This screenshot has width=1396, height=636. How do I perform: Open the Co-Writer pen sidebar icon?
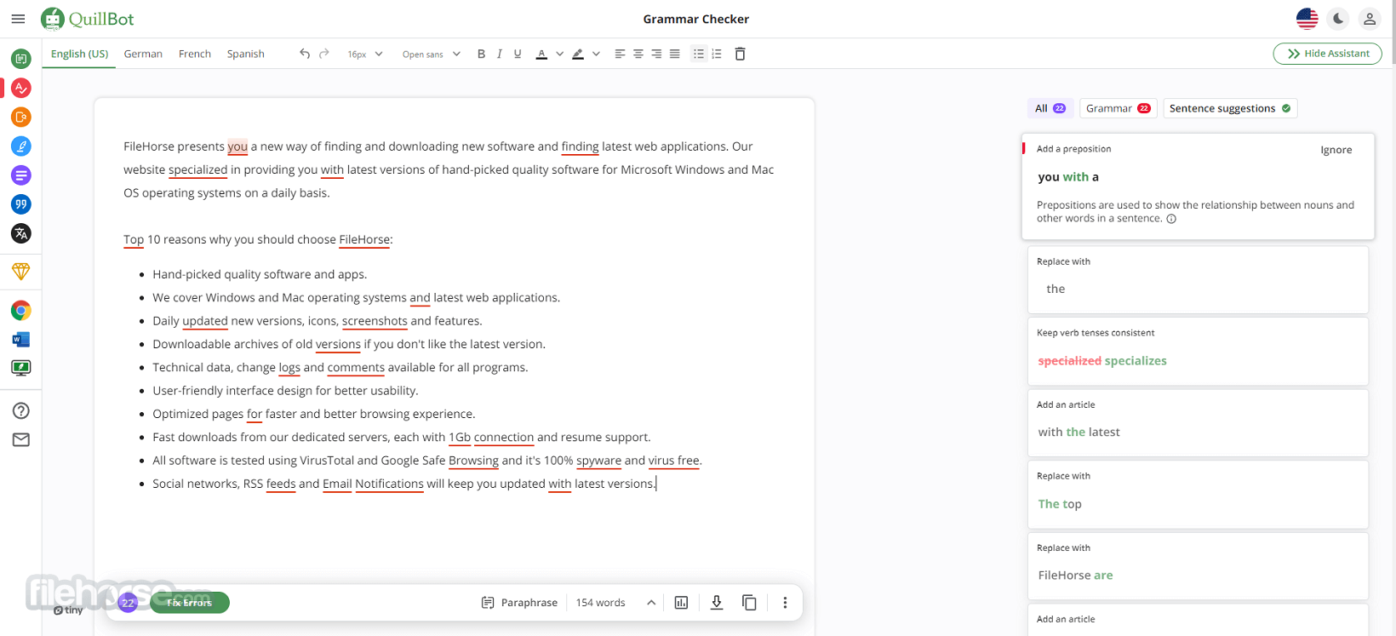pyautogui.click(x=21, y=146)
